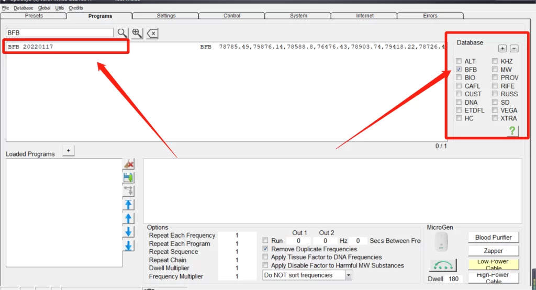Move program to bottom with last down arrow
536x290 pixels.
[x=128, y=246]
